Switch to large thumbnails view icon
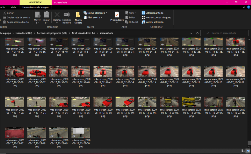 pyautogui.click(x=248, y=151)
